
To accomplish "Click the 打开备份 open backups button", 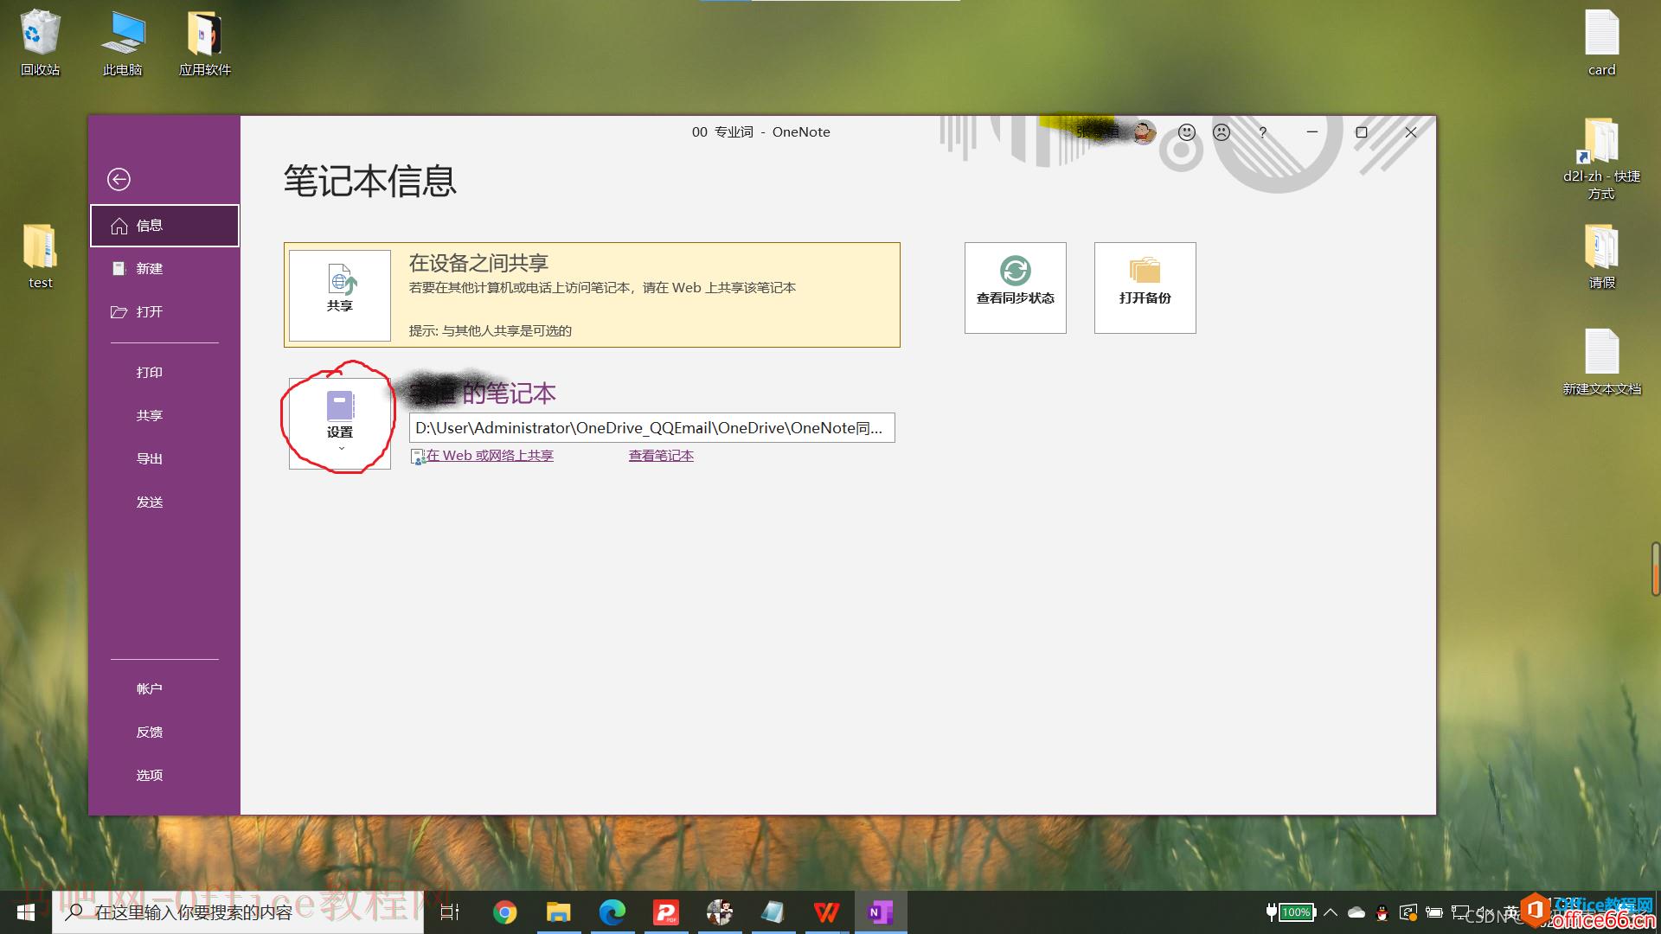I will point(1145,288).
